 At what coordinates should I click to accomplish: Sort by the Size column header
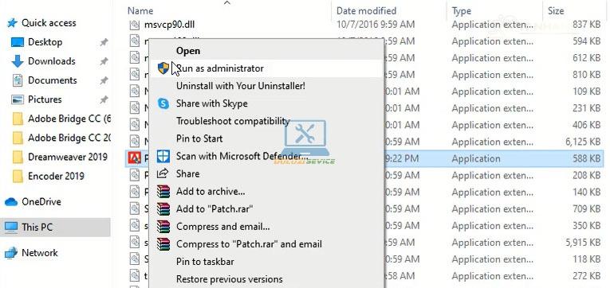[x=556, y=11]
